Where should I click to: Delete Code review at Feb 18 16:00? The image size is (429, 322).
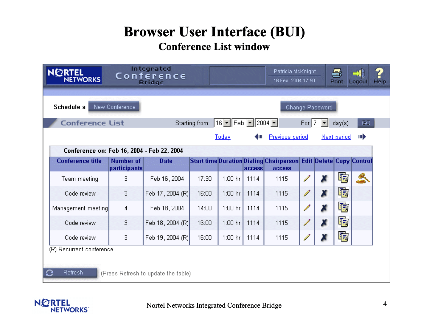(324, 223)
